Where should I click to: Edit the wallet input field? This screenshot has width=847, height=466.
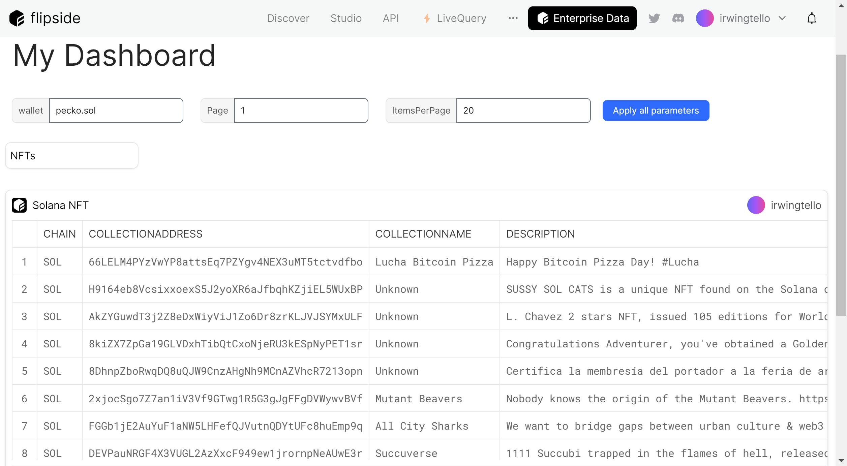pos(115,110)
